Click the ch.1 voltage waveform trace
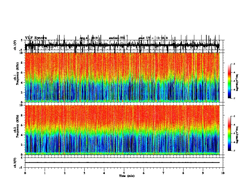 point(122,45)
